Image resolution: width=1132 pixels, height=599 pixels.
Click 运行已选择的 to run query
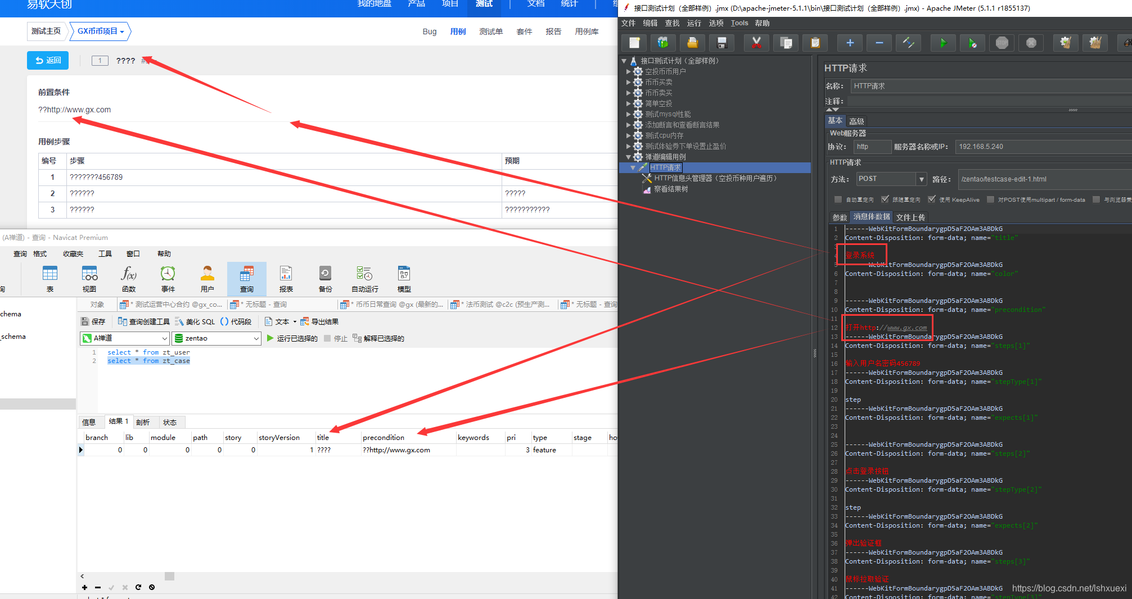[x=292, y=338]
